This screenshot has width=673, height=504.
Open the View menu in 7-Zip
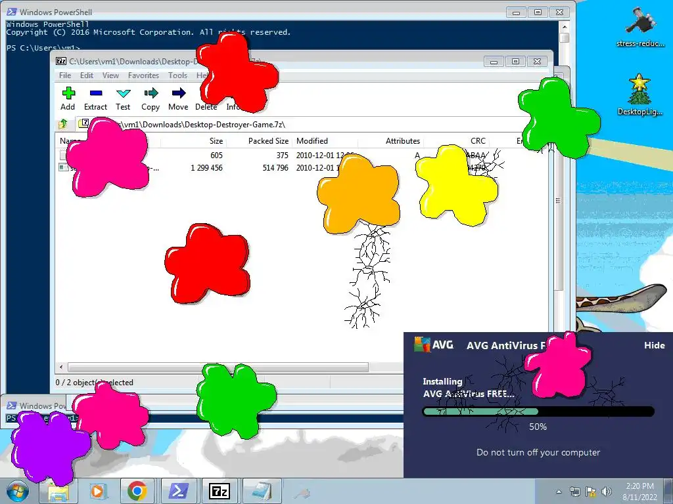110,75
